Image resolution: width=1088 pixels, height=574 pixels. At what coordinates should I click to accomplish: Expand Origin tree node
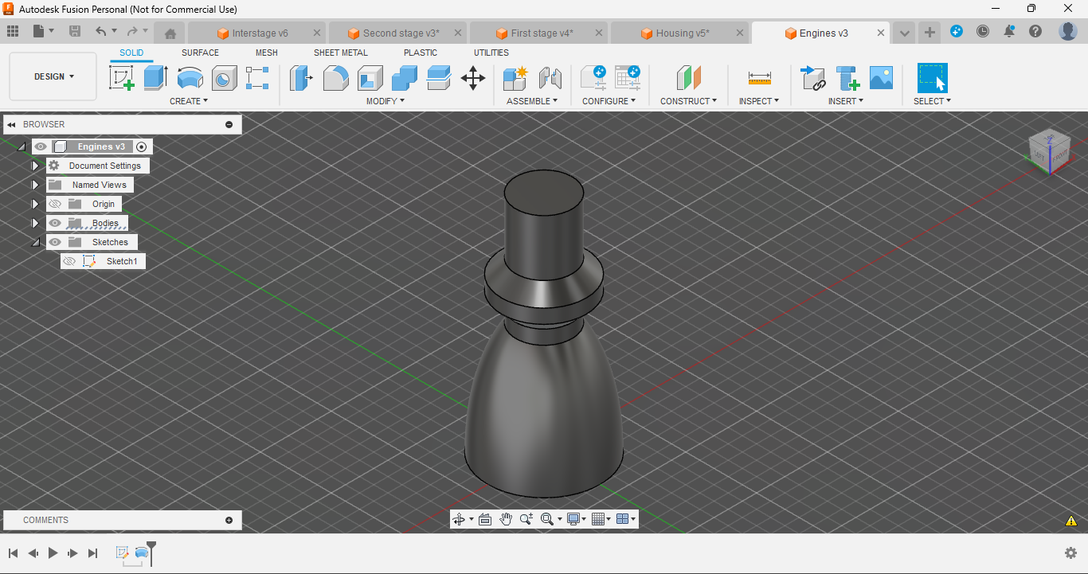click(35, 204)
